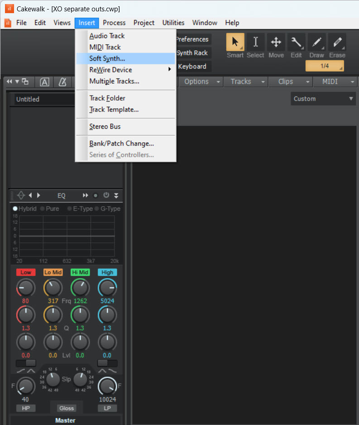
Task: Choose Audio Track from Insert menu
Action: click(125, 36)
